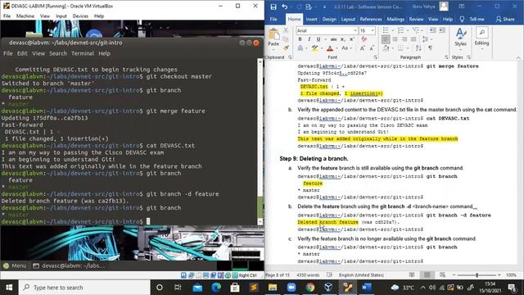This screenshot has height=295, width=524.
Task: Open Microsoft Edge from the taskbar
Action: pyautogui.click(x=216, y=288)
